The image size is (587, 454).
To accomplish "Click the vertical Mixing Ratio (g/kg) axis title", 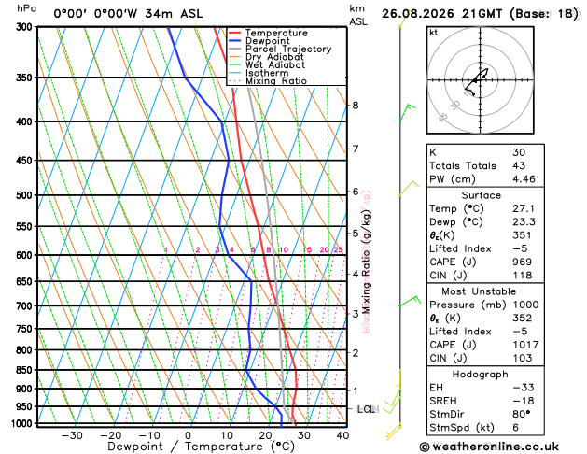I will click(x=366, y=262).
